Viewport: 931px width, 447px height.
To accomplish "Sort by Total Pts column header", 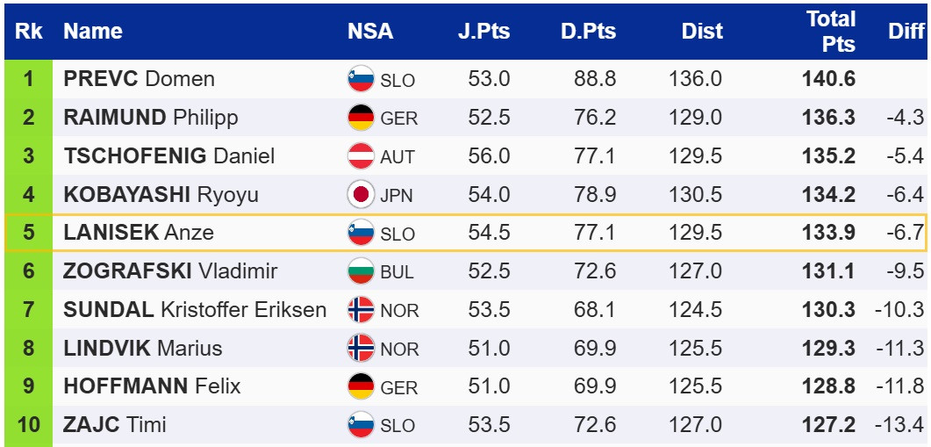I will pos(830,31).
